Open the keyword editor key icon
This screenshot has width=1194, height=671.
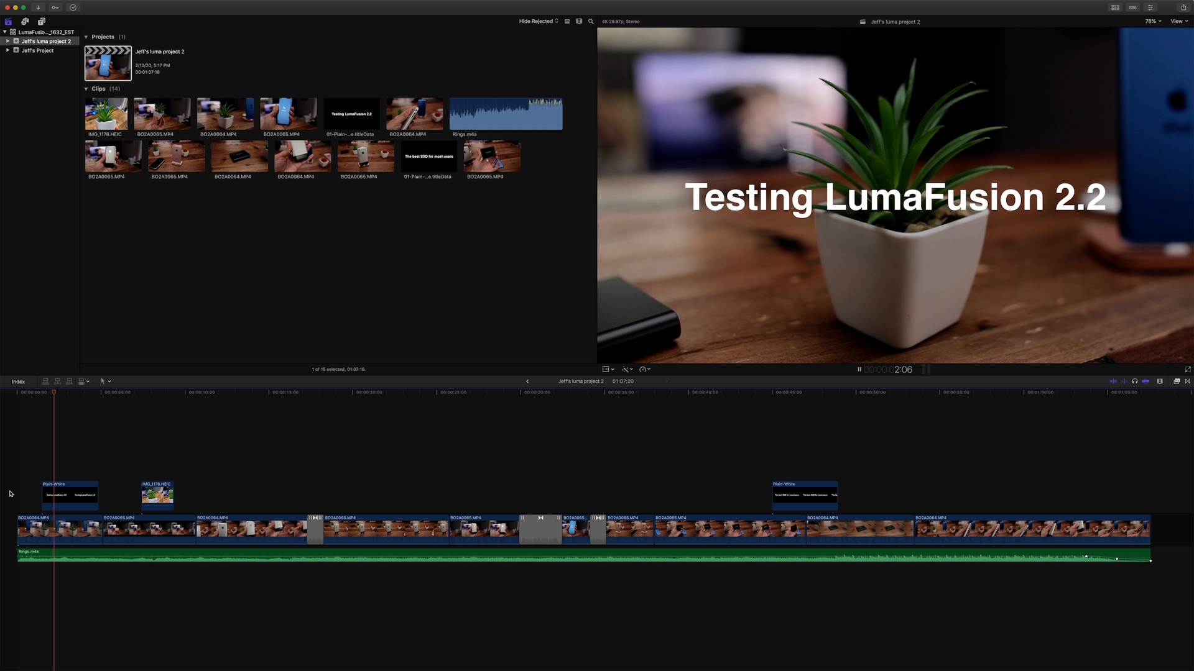tap(55, 7)
